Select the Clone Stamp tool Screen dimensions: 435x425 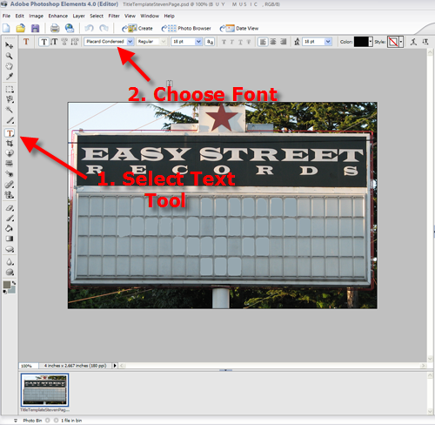[x=10, y=195]
